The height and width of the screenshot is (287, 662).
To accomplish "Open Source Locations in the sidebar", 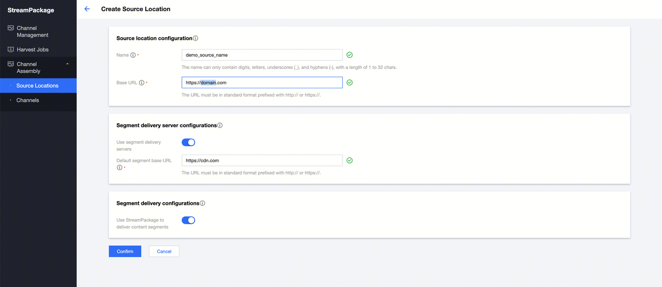I will [38, 86].
